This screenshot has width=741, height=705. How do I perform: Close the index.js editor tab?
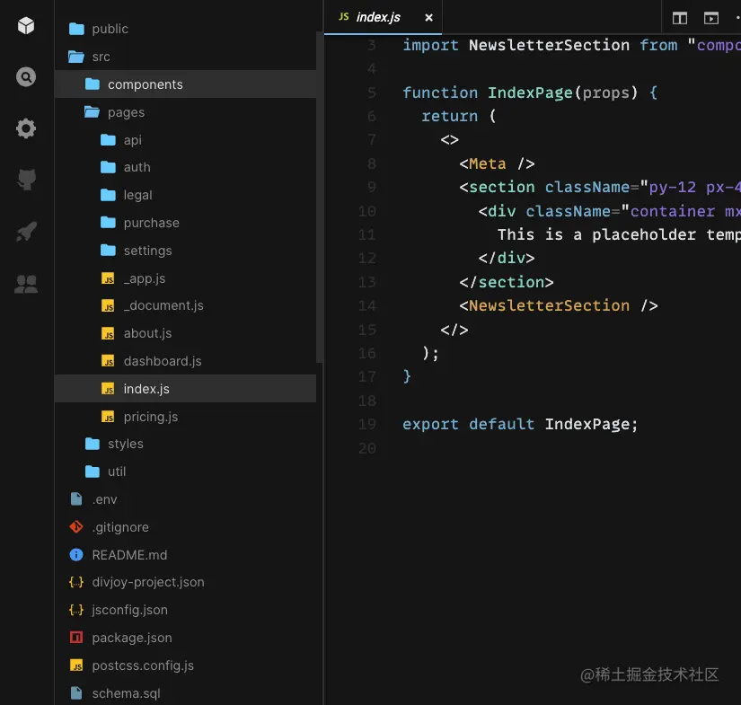coord(428,17)
